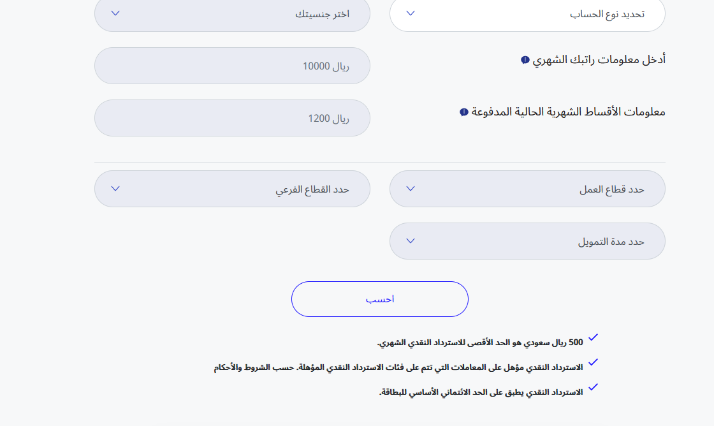
Task: Click the eligible cashback transactions terms text
Action: [398, 367]
